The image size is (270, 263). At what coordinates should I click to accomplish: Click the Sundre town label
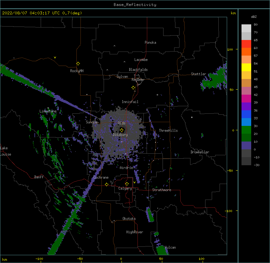pos(91,122)
